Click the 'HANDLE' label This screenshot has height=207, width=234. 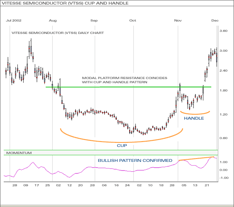[x=194, y=118]
